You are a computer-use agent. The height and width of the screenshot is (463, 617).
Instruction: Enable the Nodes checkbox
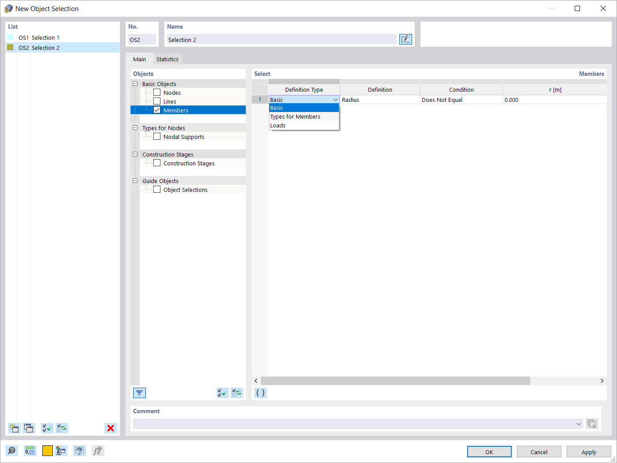[x=157, y=92]
